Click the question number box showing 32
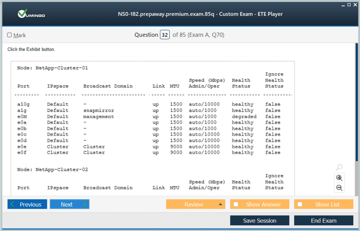This screenshot has width=360, height=231. (x=165, y=35)
